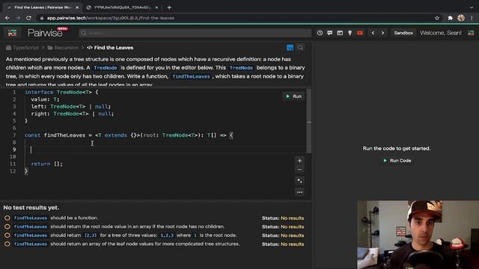
Task: Decrease editor font size with minus icon
Action: coord(299,170)
